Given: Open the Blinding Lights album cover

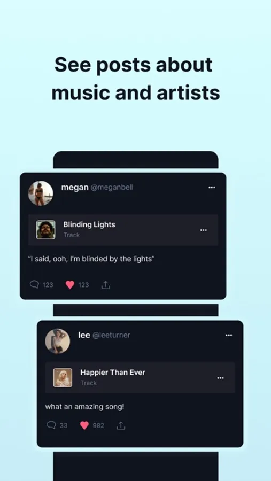Looking at the screenshot, I should 46,230.
